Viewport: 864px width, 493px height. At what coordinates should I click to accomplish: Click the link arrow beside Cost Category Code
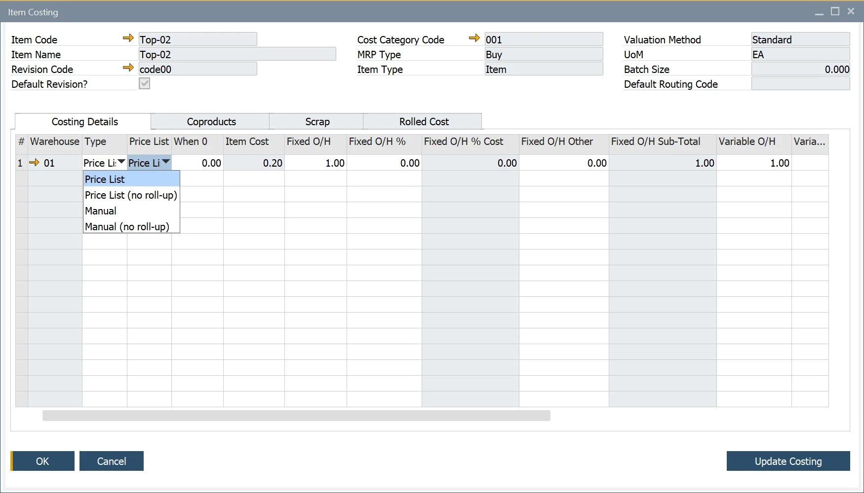[474, 38]
